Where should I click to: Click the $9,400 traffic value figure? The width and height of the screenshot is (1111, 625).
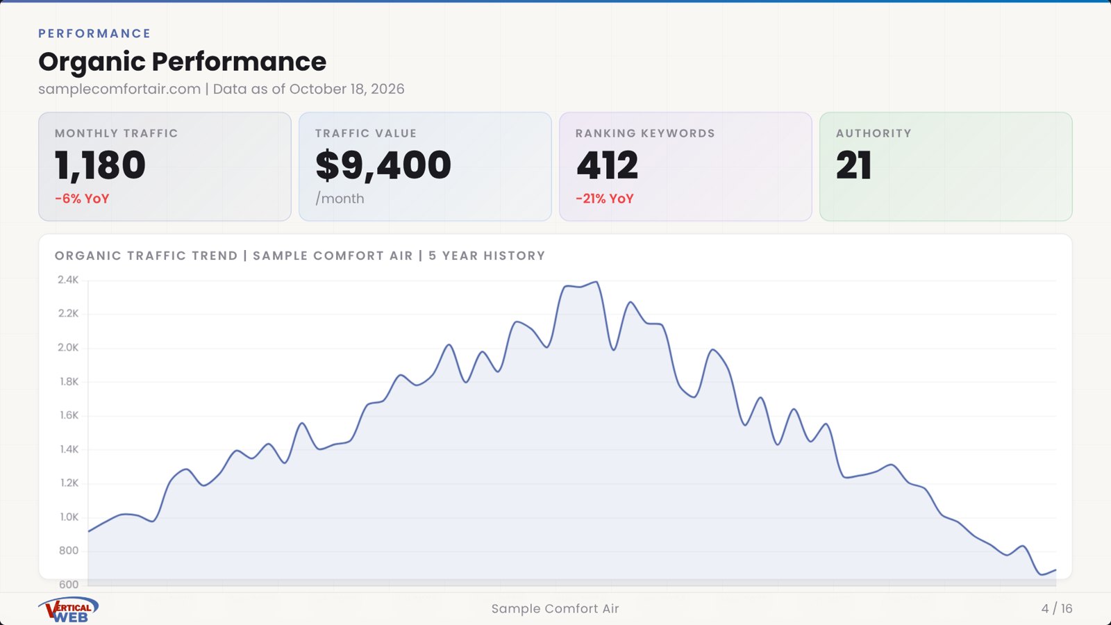tap(383, 165)
